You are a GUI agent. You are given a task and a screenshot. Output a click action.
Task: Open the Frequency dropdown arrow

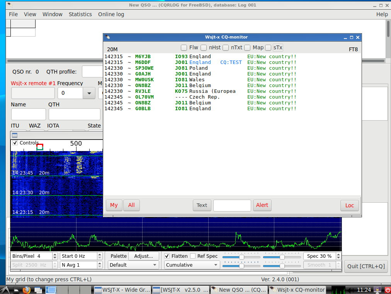pyautogui.click(x=89, y=93)
